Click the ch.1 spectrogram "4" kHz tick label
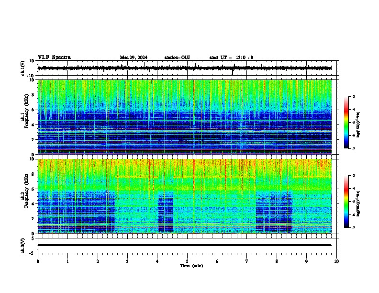 33,125
